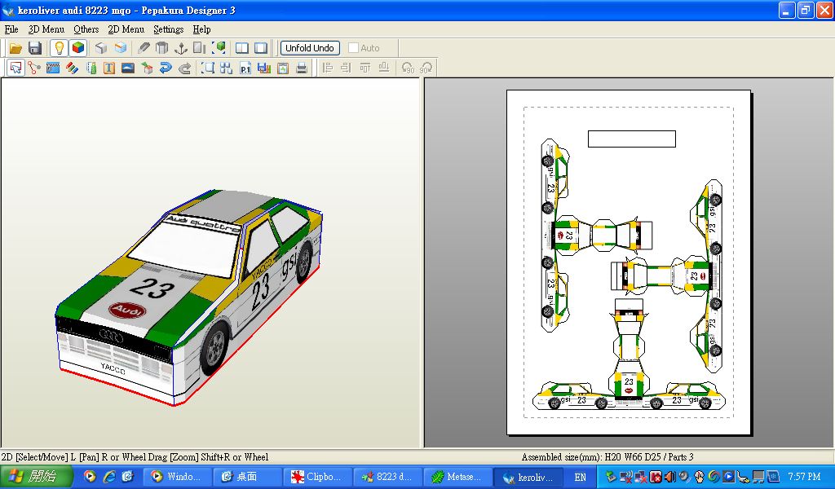835x489 pixels.
Task: Select the Text 'T' tool icon
Action: click(109, 68)
